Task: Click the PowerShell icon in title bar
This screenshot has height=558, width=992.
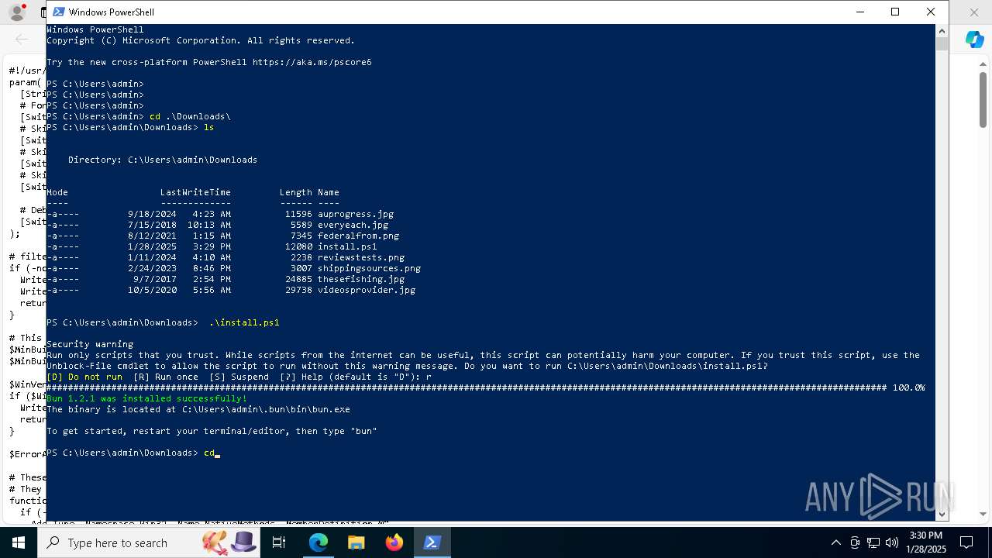Action: coord(58,12)
